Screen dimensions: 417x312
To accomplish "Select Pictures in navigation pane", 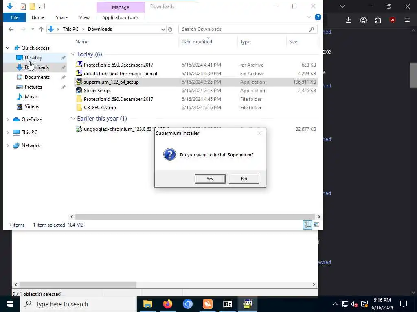I will (33, 87).
